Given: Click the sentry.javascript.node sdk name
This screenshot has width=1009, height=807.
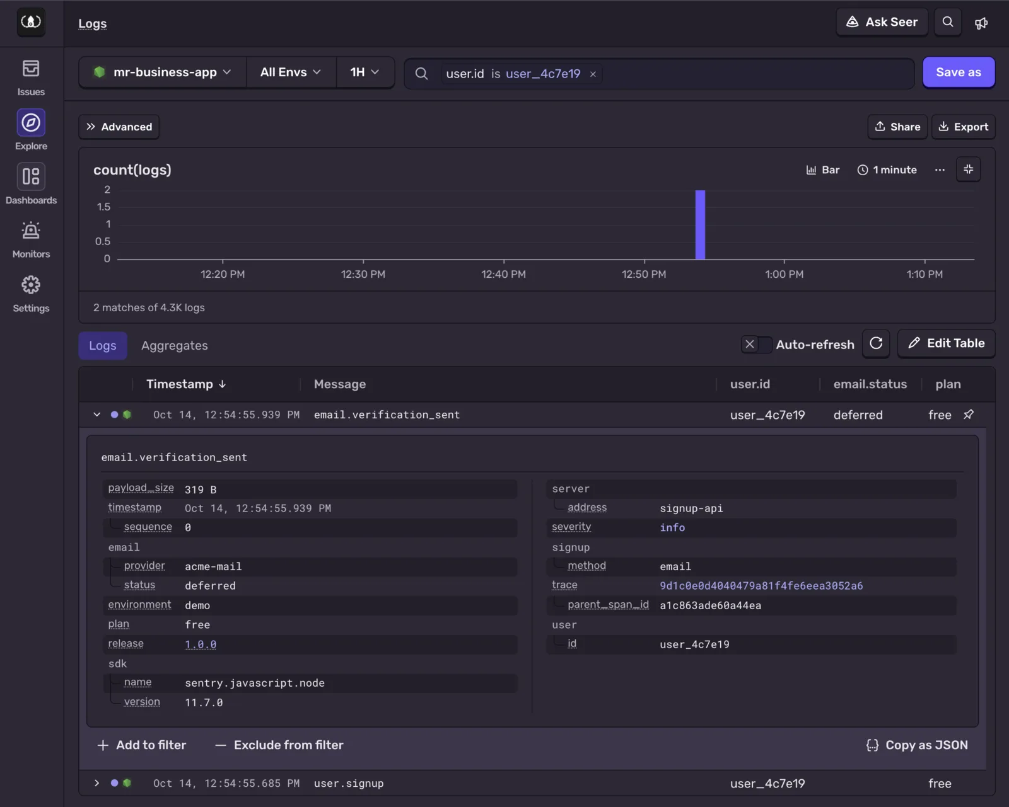Looking at the screenshot, I should (255, 684).
